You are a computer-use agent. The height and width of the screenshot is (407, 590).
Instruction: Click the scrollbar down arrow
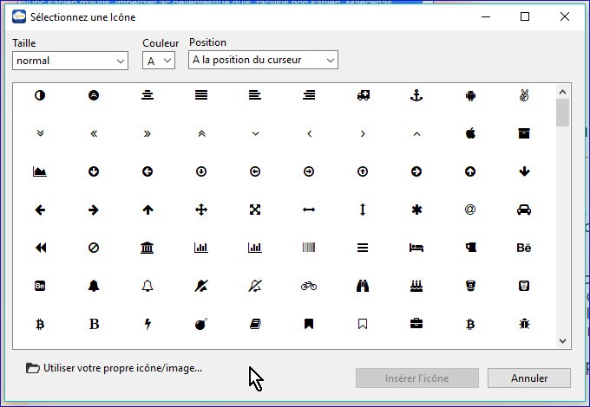pyautogui.click(x=562, y=341)
